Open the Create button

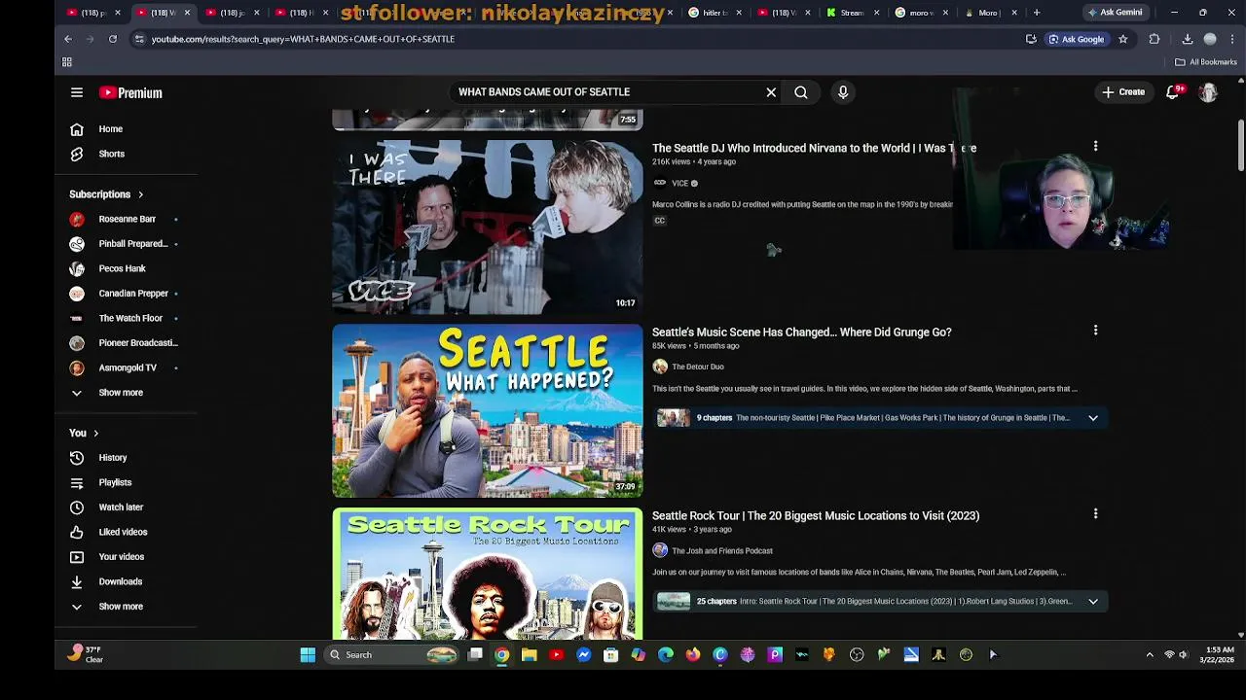[1122, 92]
